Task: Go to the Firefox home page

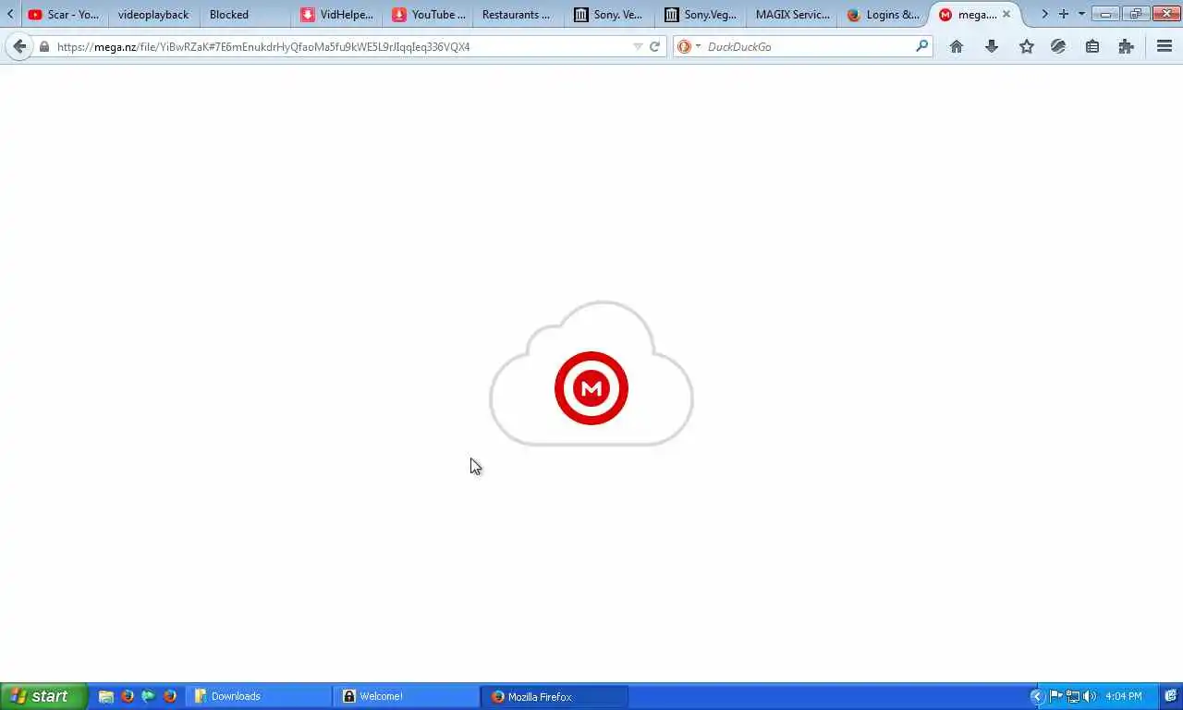Action: click(957, 46)
